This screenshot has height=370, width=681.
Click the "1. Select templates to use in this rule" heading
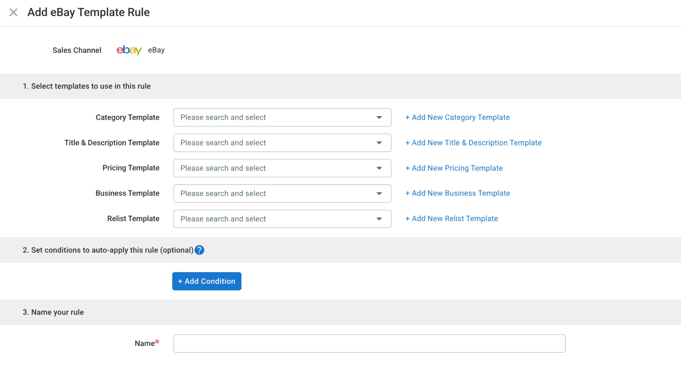pos(86,86)
